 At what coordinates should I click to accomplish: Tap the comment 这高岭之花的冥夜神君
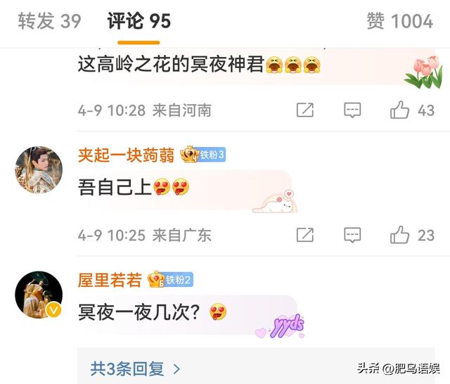tap(199, 64)
